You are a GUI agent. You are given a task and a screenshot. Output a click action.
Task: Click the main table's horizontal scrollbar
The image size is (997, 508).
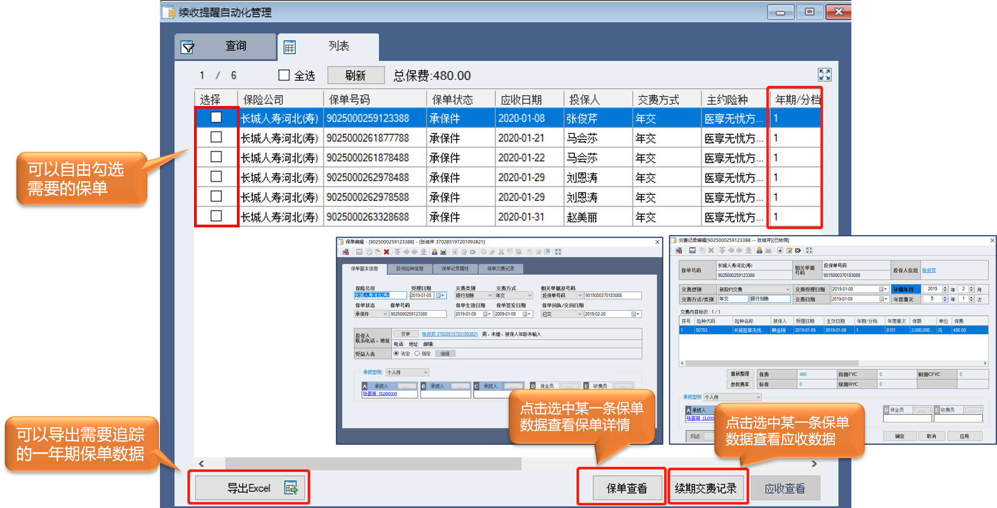coord(374,464)
